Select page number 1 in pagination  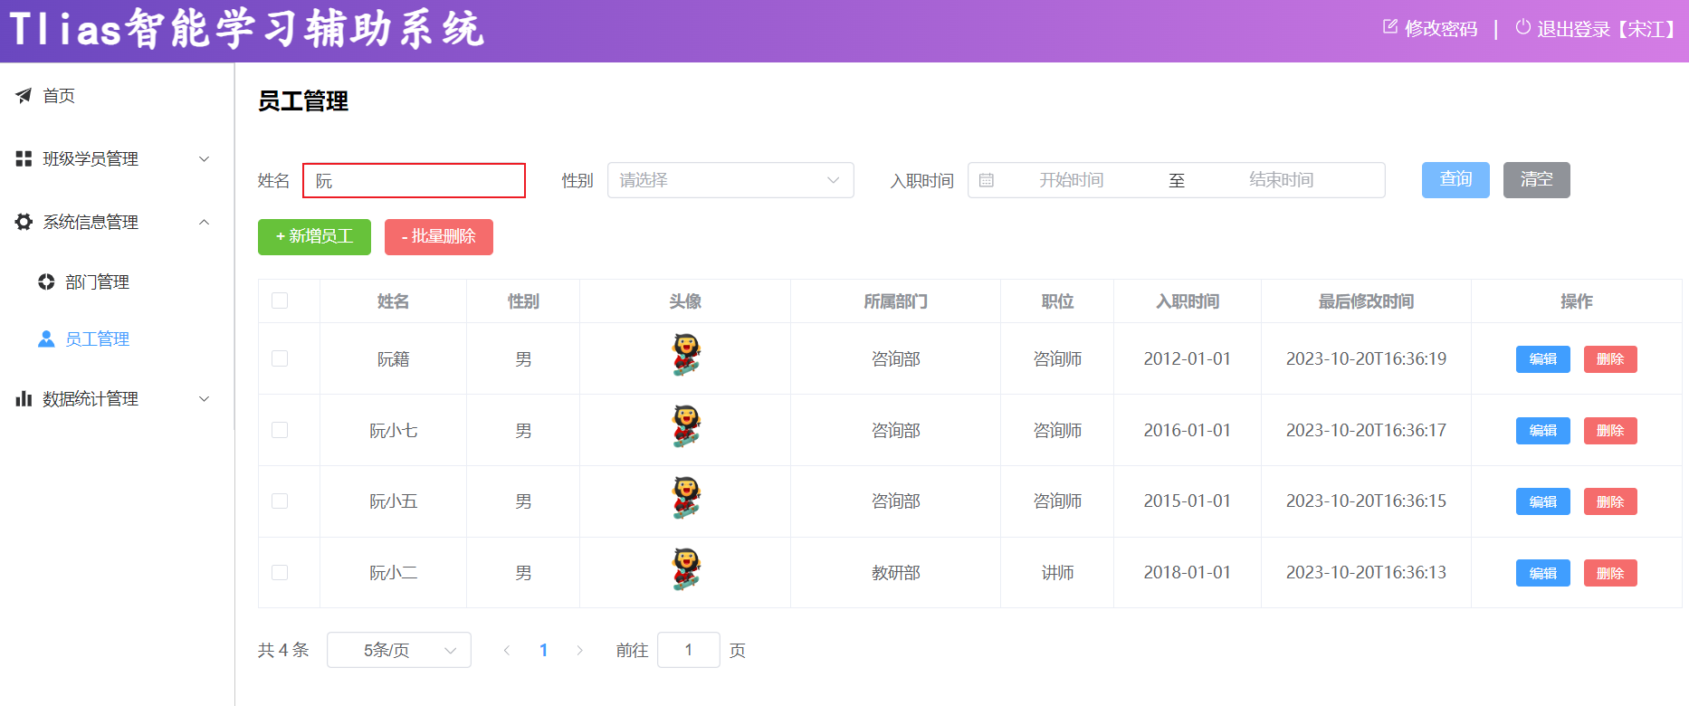(543, 650)
